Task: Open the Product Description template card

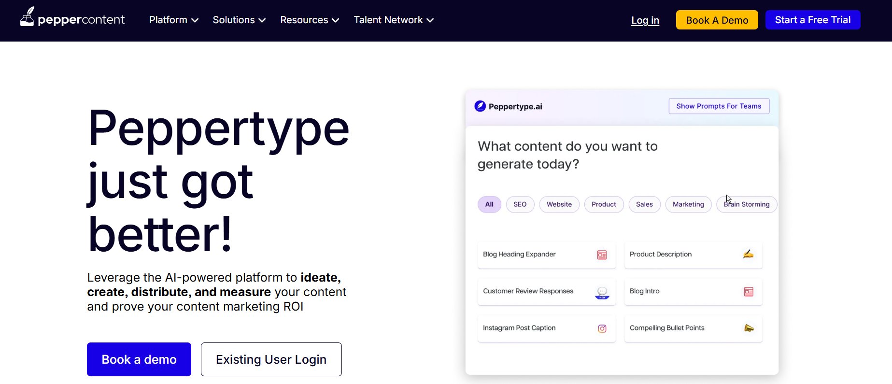Action: point(694,255)
